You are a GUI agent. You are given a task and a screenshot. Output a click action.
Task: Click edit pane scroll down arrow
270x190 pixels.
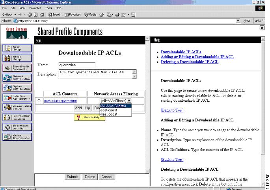[147, 171]
